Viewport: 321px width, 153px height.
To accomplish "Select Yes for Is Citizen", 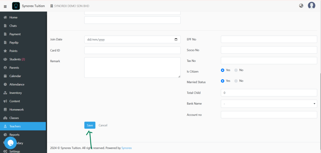I will coord(223,70).
